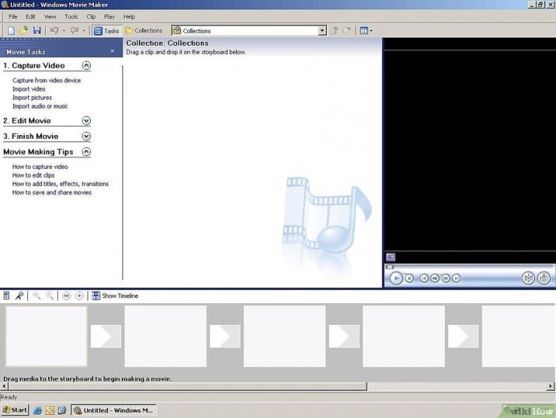Click the storyboard scroll left arrow
556x418 pixels.
[x=5, y=386]
